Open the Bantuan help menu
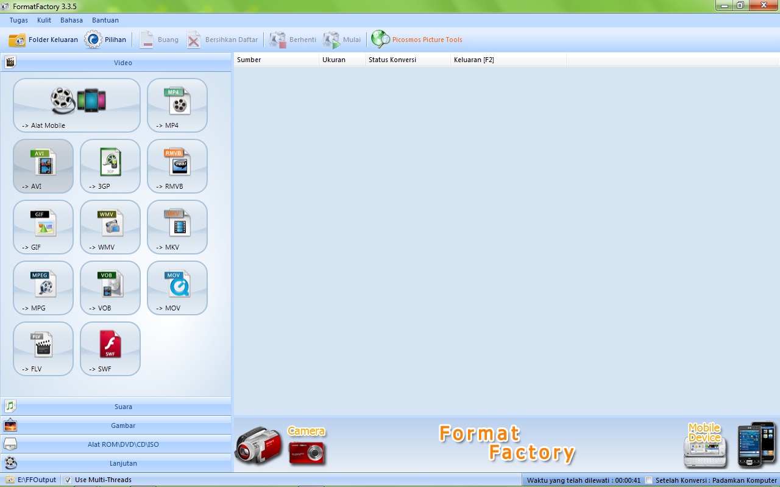780x487 pixels. click(105, 20)
